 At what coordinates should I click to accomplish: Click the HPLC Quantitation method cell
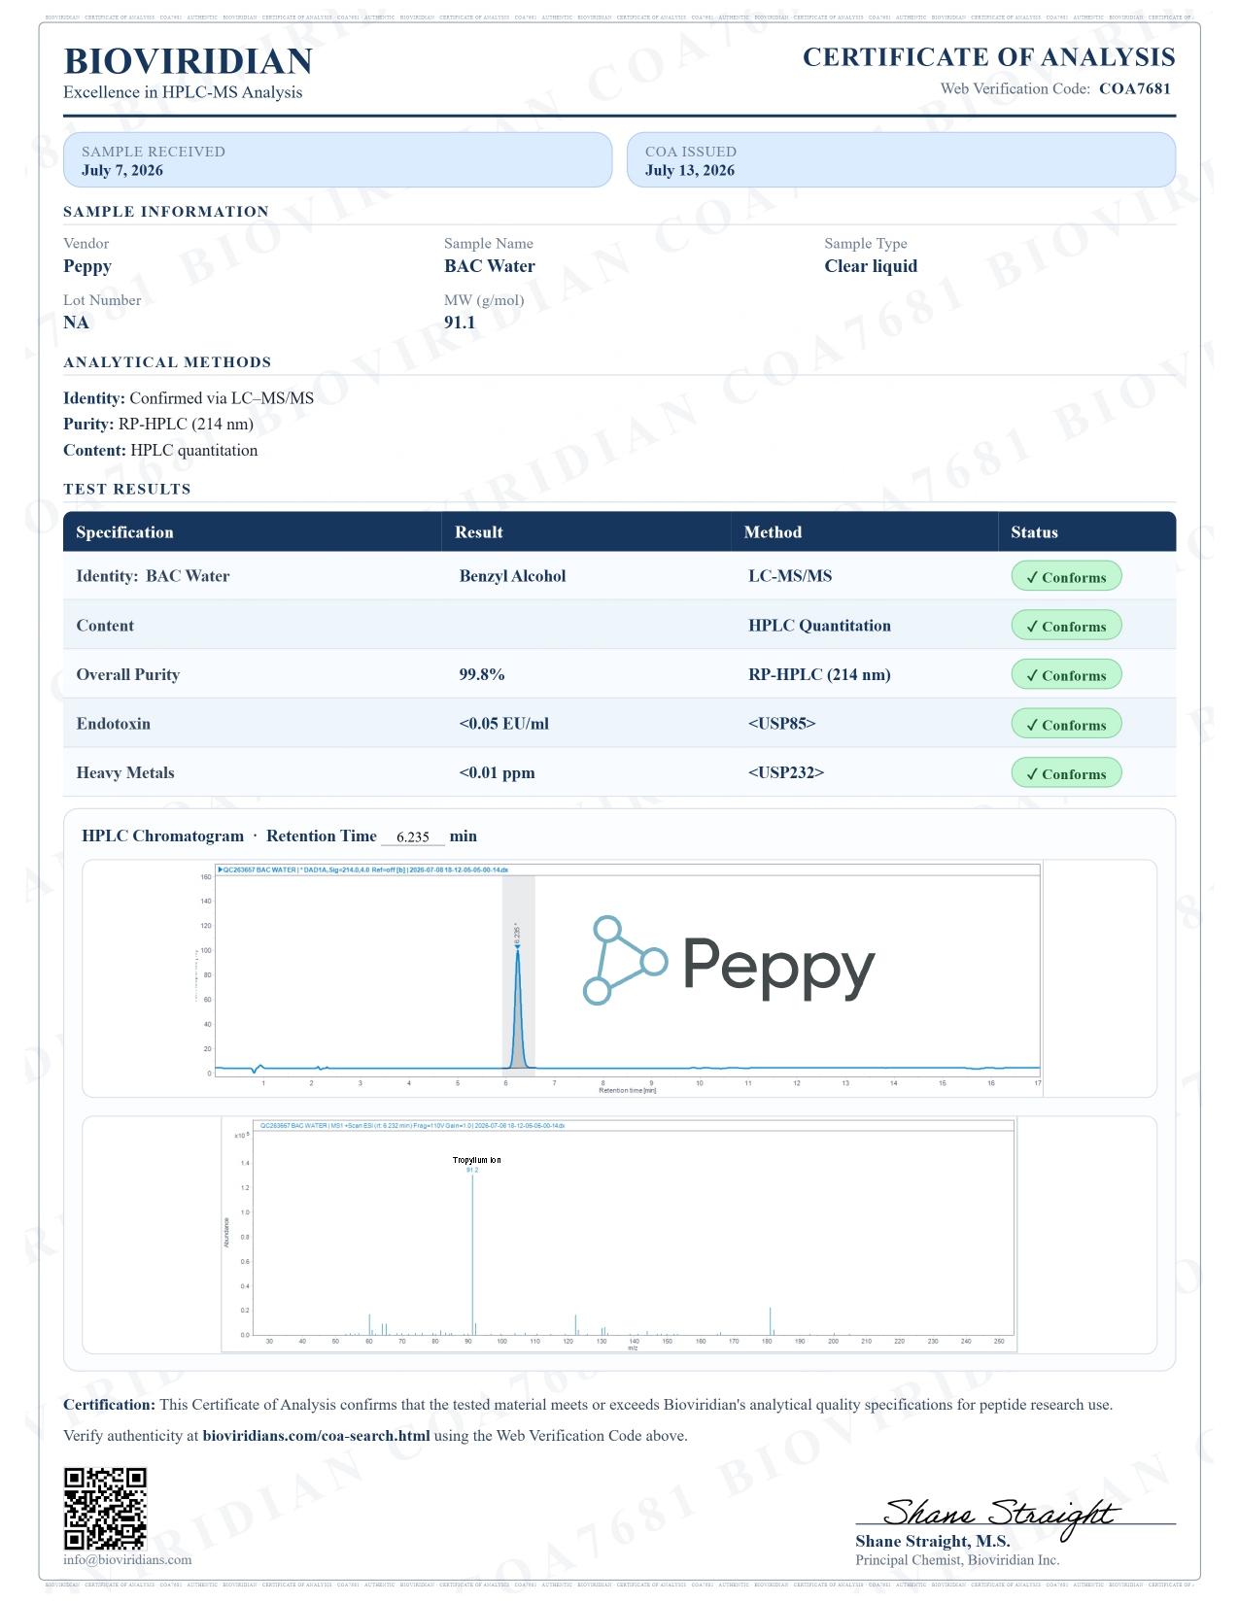tap(819, 626)
